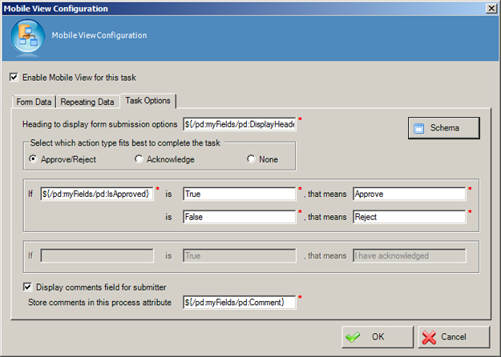Image resolution: width=501 pixels, height=357 pixels.
Task: Toggle Display comments field for submitter
Action: [28, 287]
